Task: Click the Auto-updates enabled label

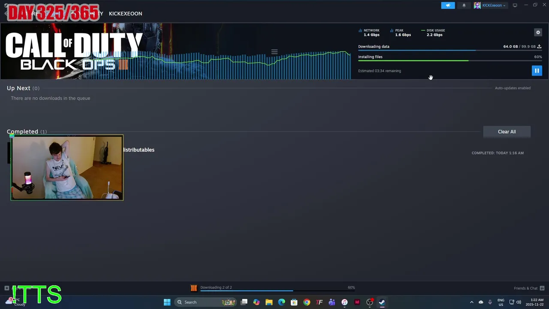Action: pos(513,88)
